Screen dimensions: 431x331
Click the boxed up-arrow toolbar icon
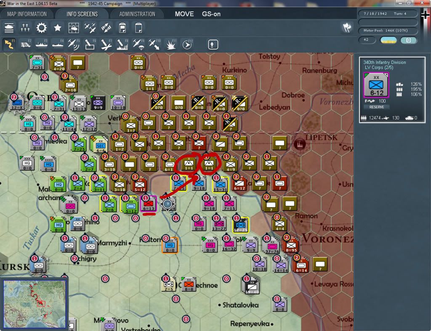click(213, 45)
